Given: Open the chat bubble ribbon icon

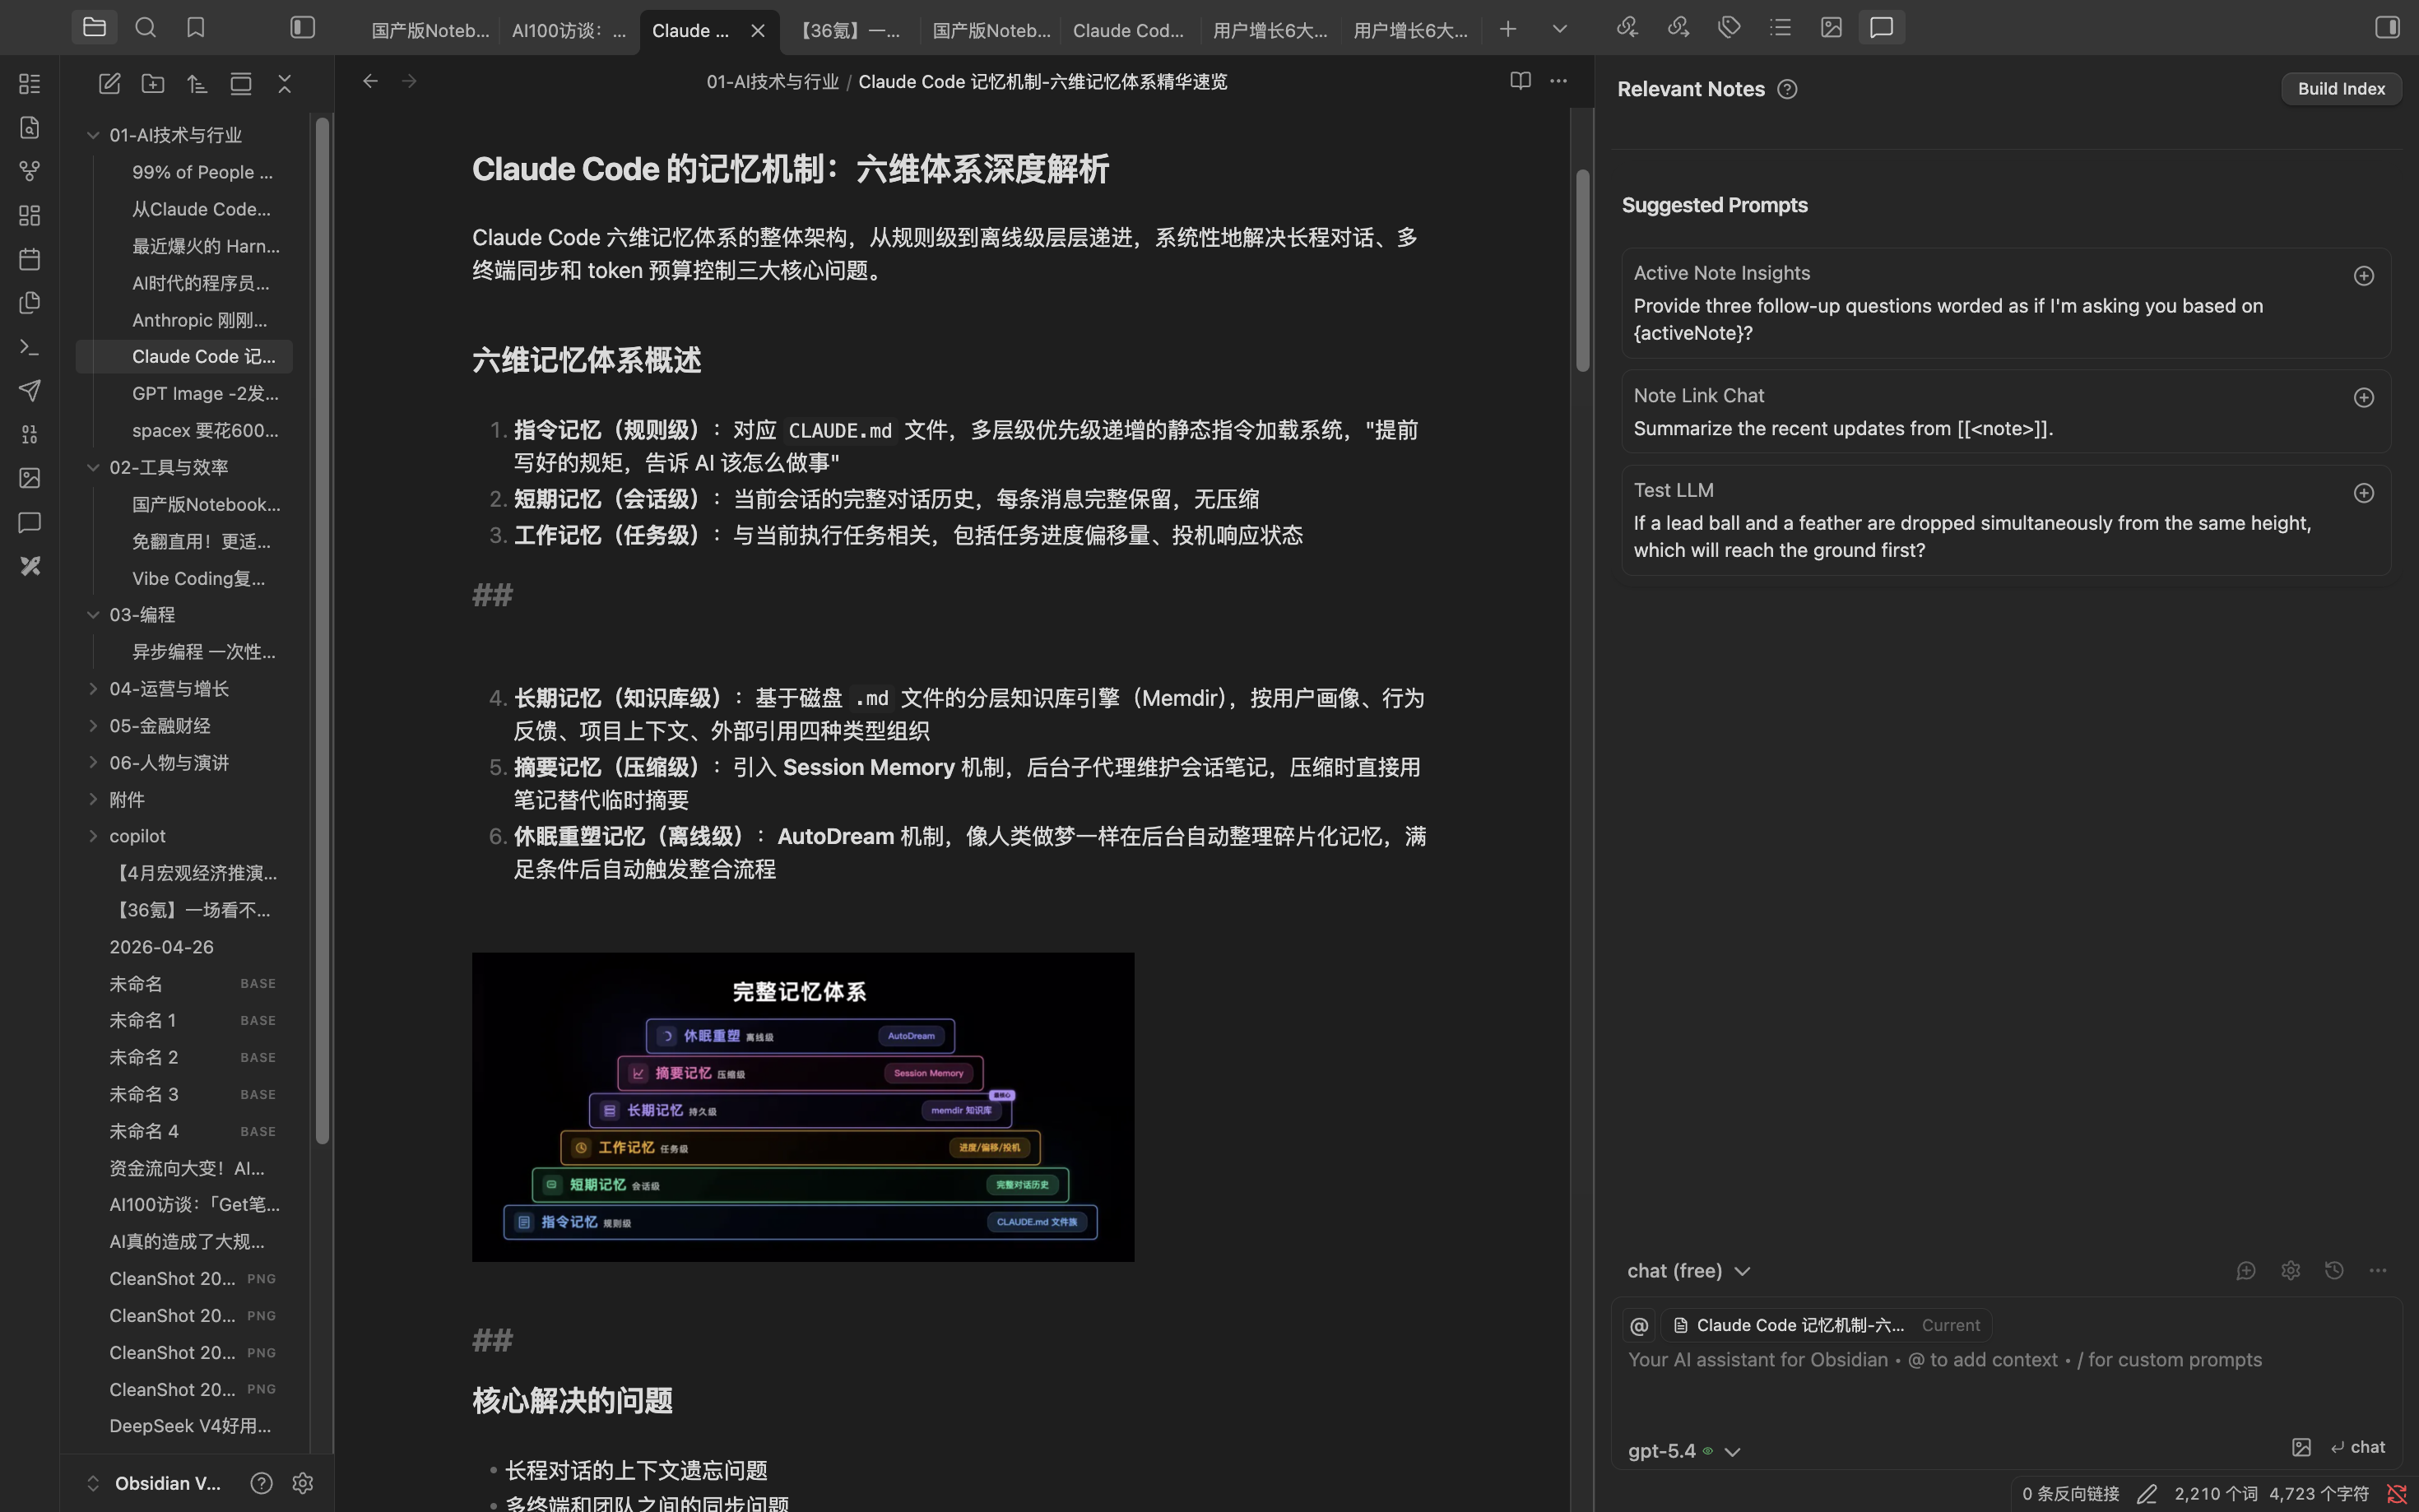Looking at the screenshot, I should point(30,522).
